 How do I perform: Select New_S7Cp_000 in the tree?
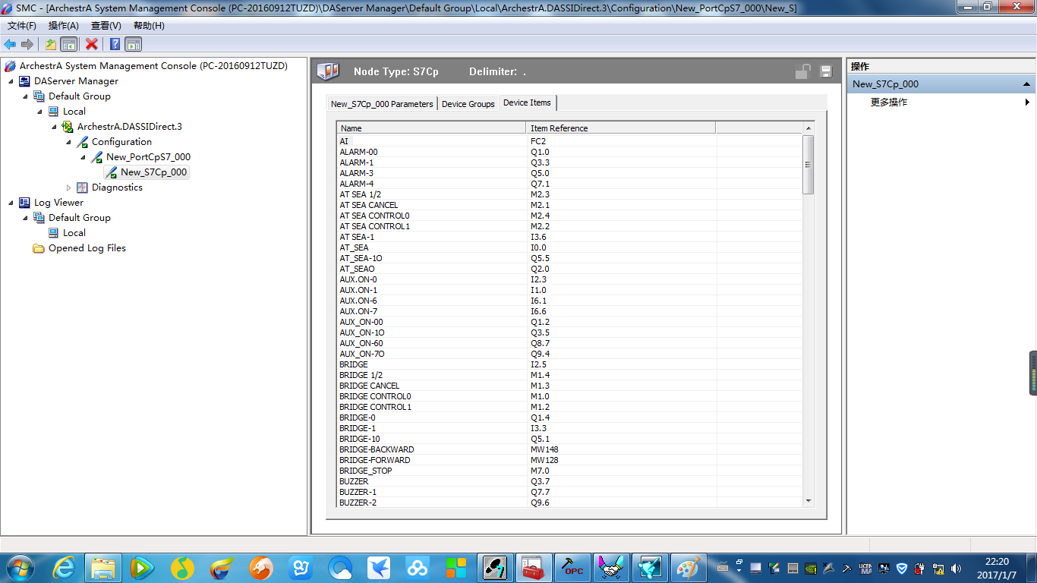pos(153,172)
